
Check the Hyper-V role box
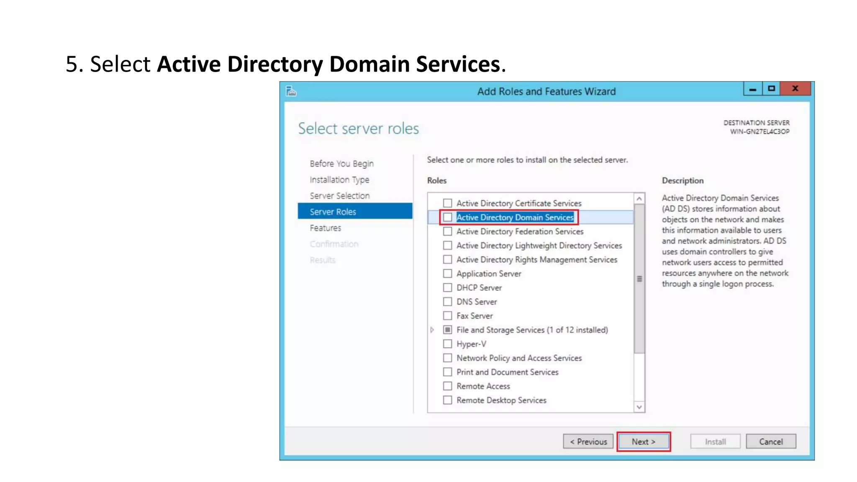point(448,344)
